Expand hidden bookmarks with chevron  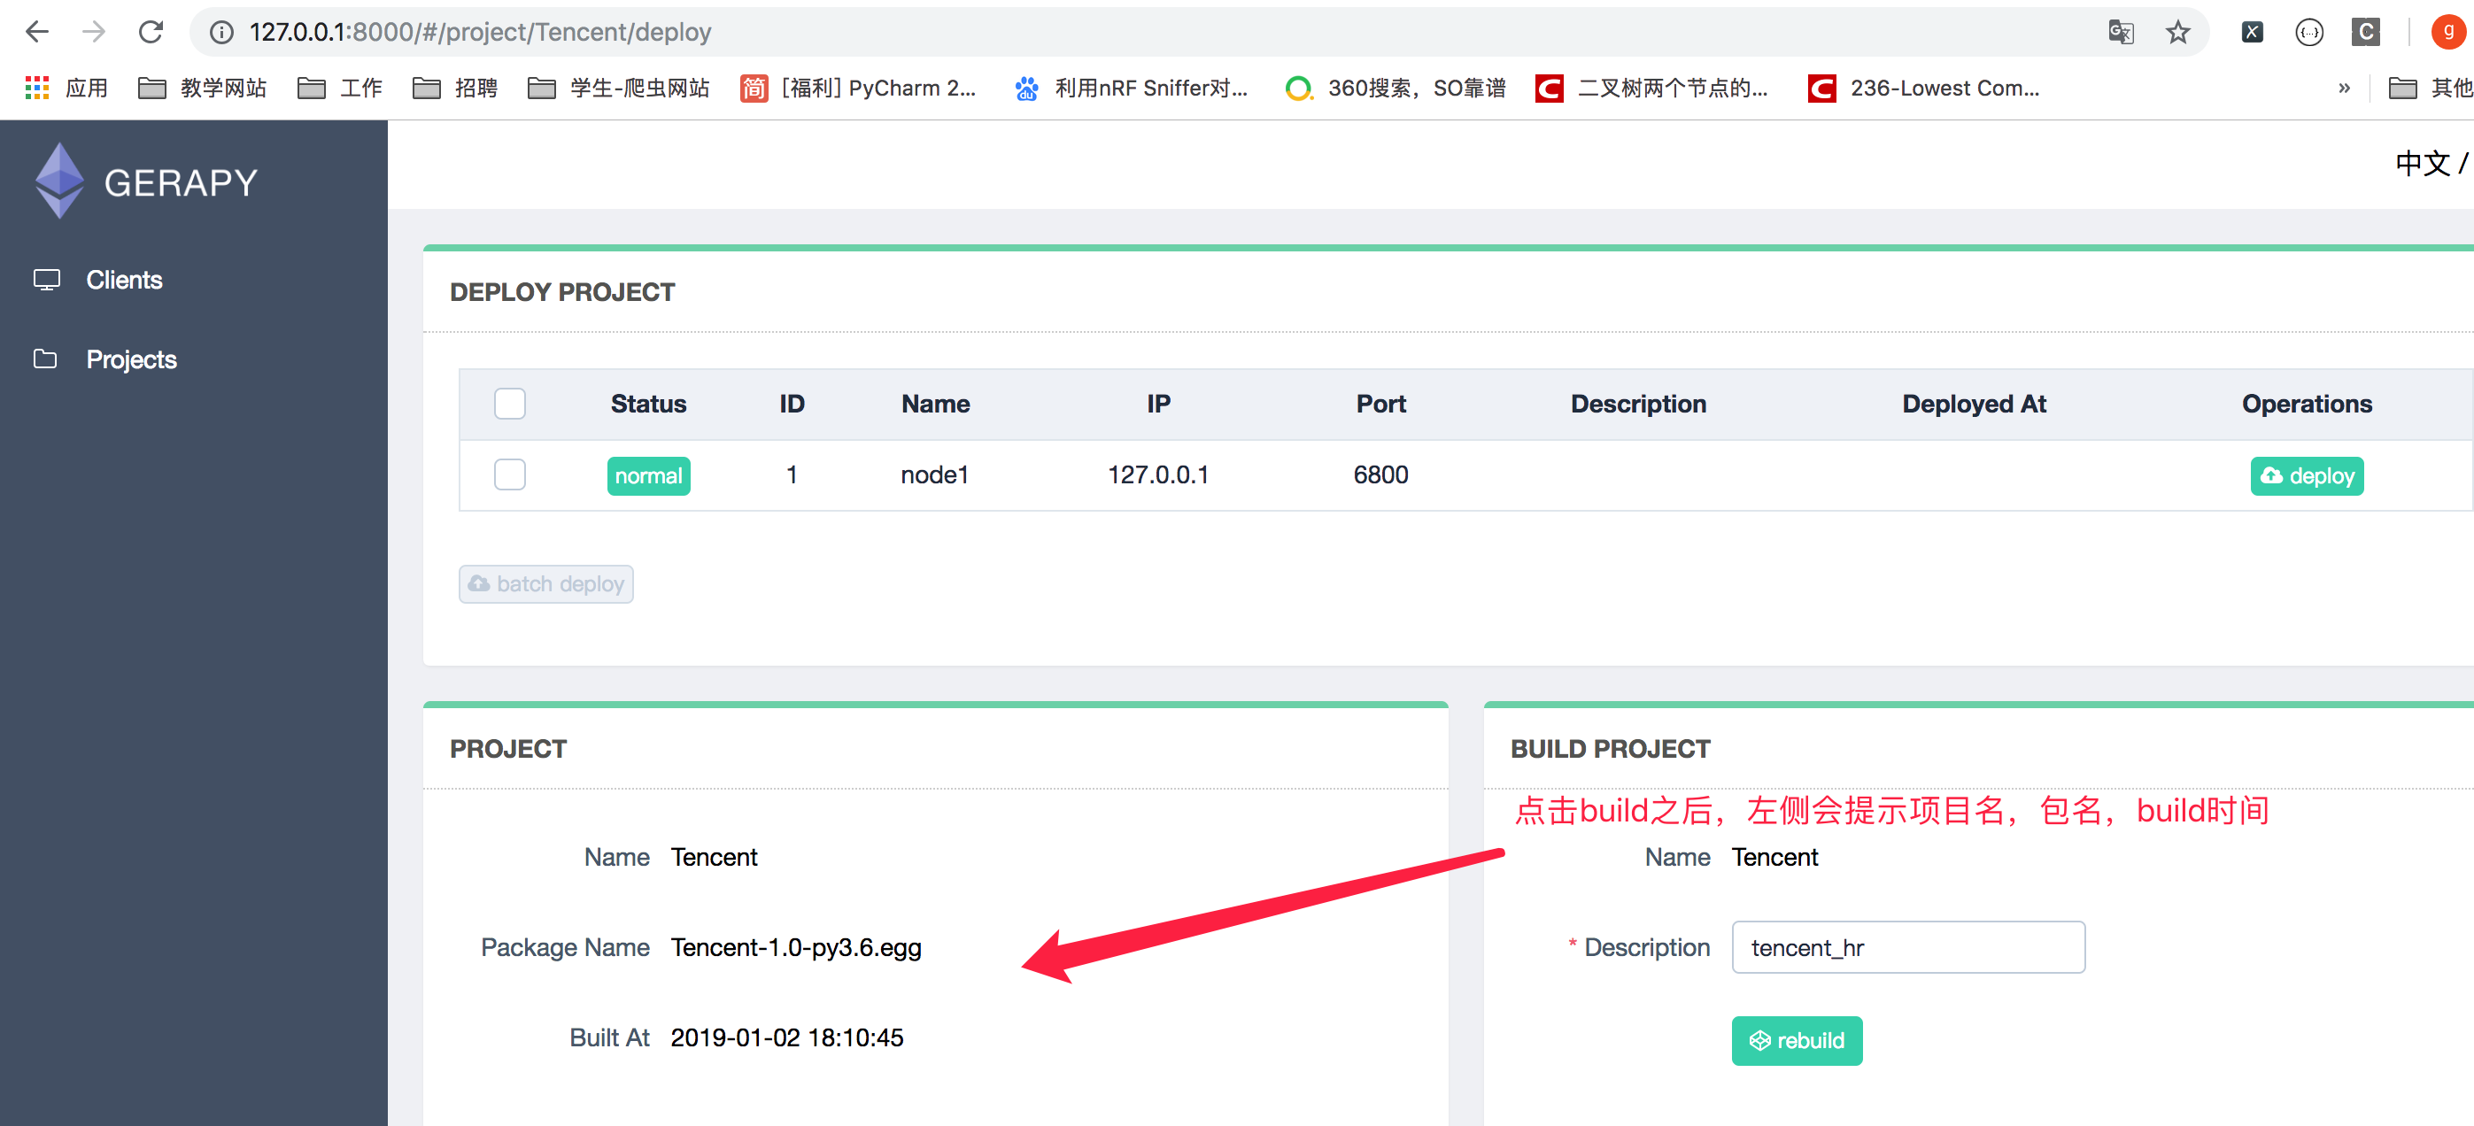click(x=2343, y=89)
